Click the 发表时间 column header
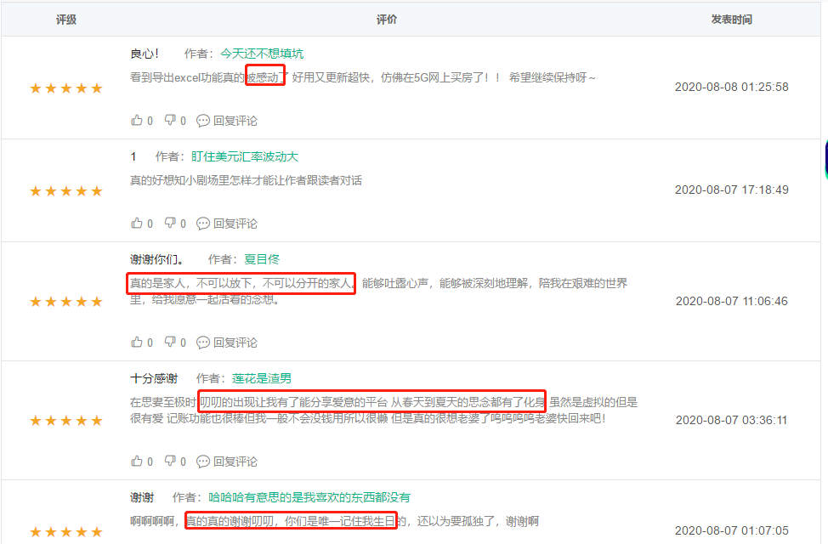This screenshot has width=828, height=544. click(731, 20)
